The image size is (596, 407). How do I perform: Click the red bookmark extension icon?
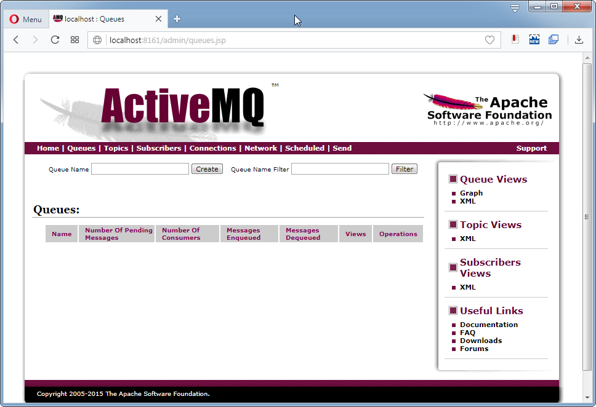515,39
